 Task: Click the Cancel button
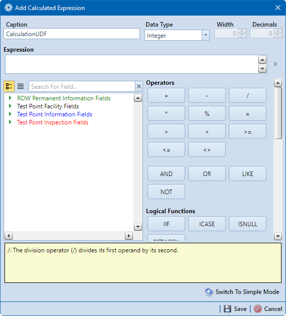(x=268, y=308)
